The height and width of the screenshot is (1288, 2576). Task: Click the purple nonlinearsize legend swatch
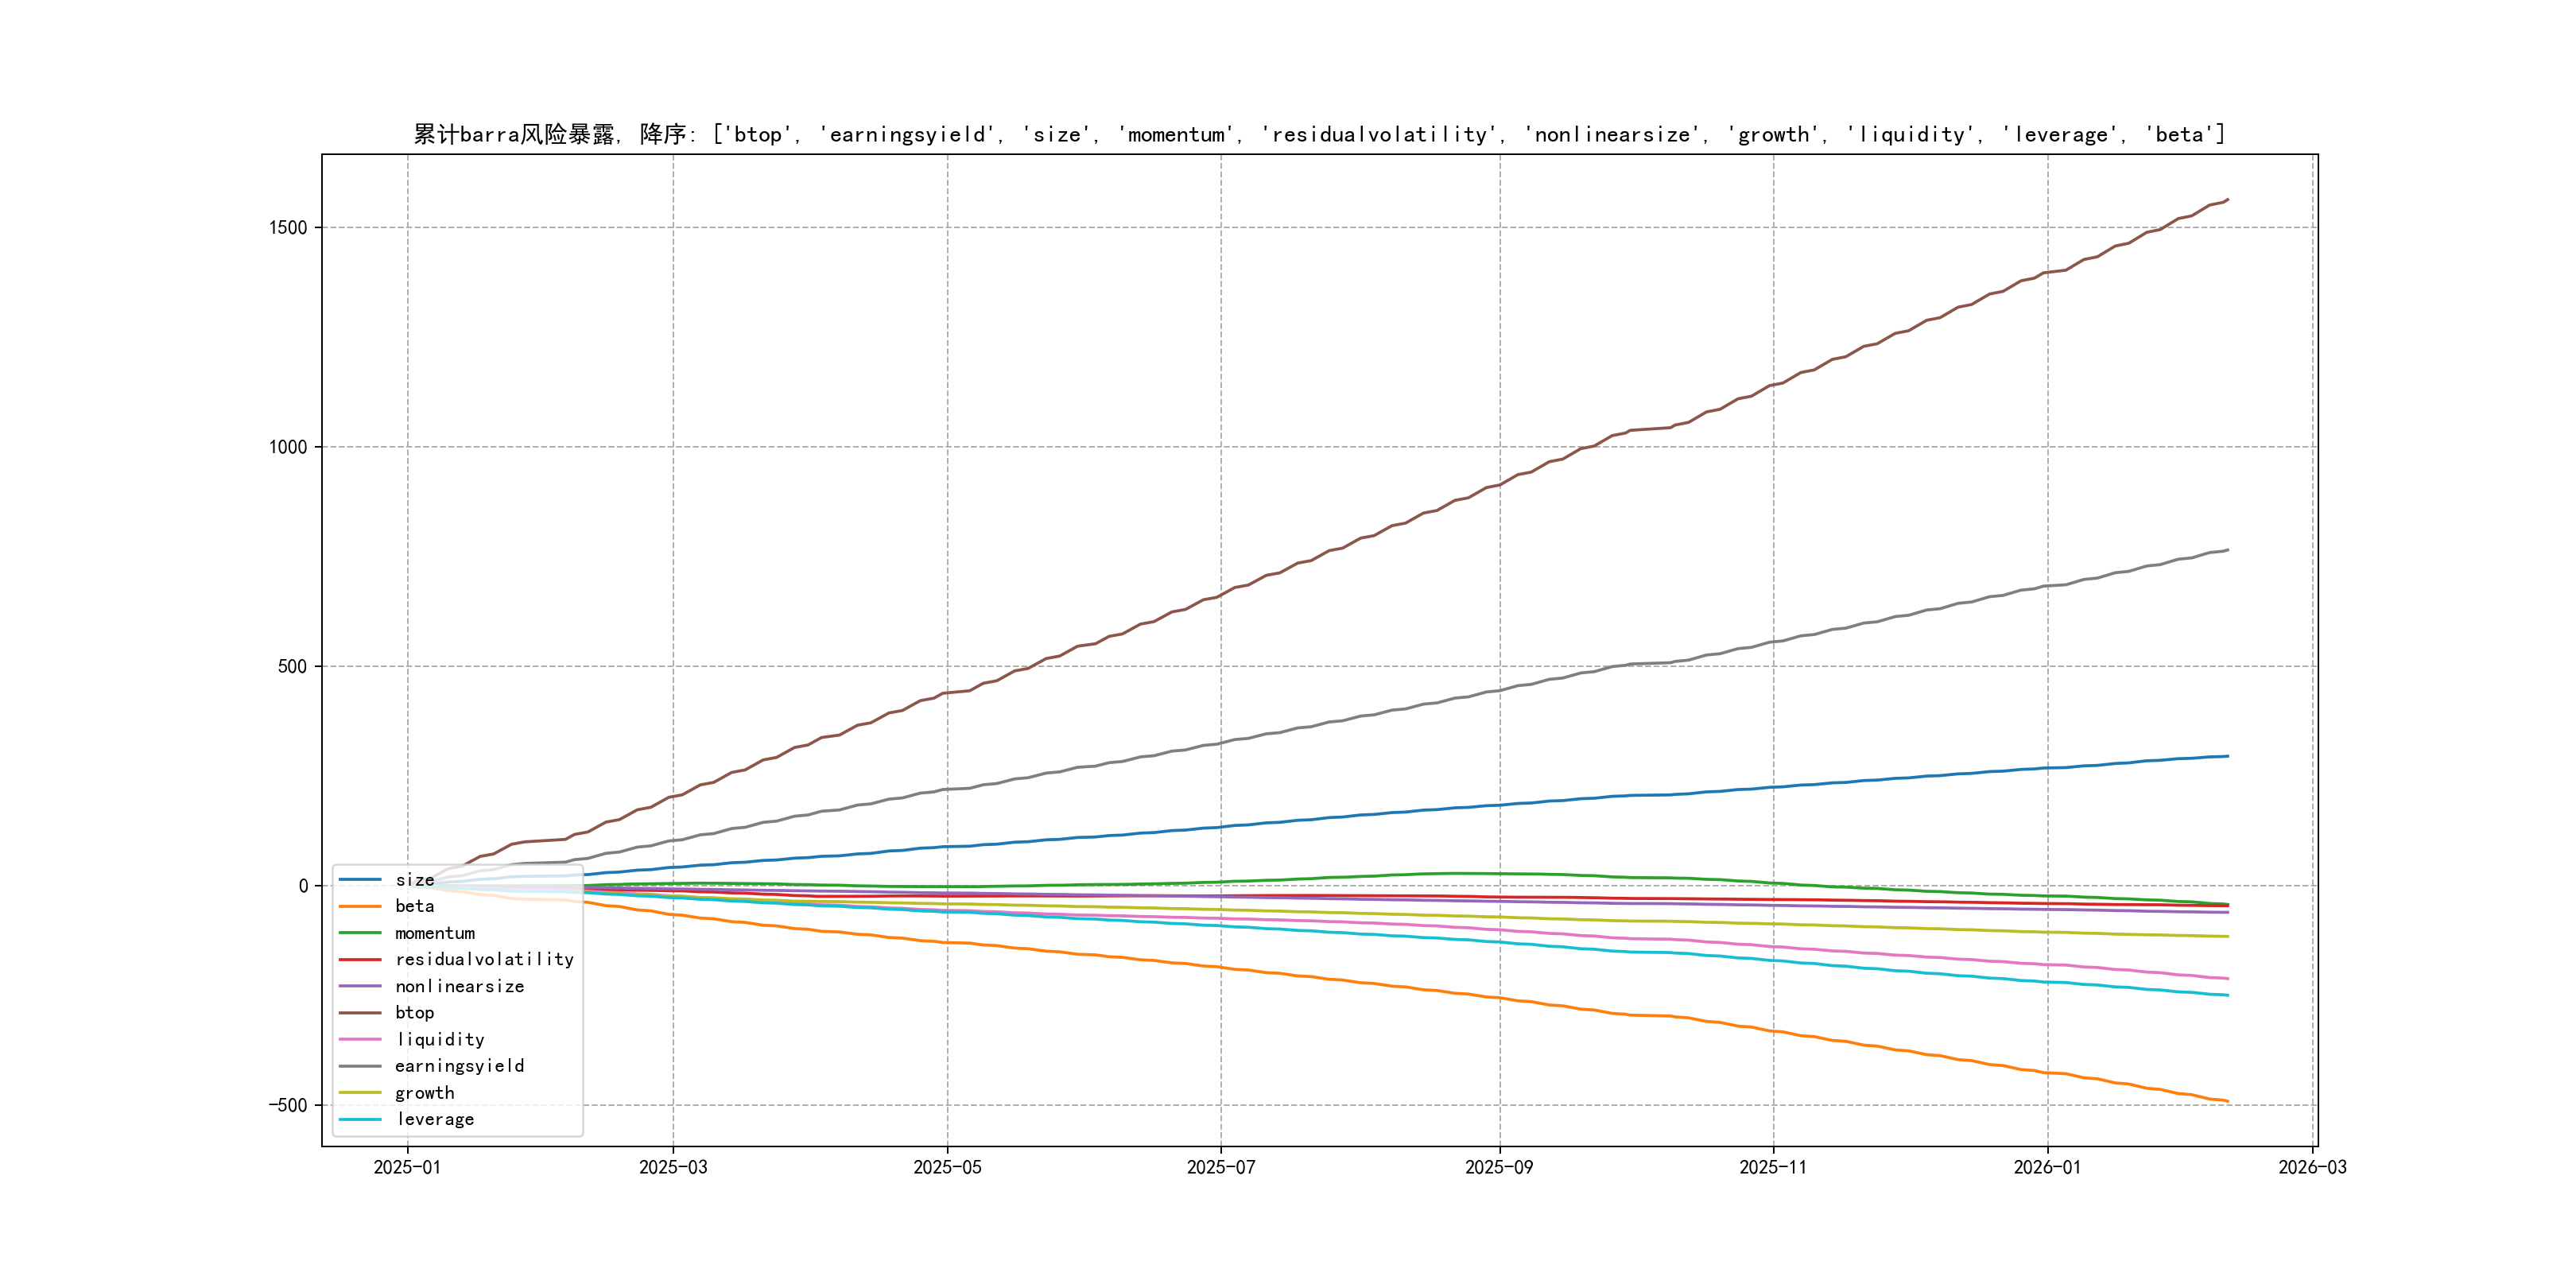point(360,986)
